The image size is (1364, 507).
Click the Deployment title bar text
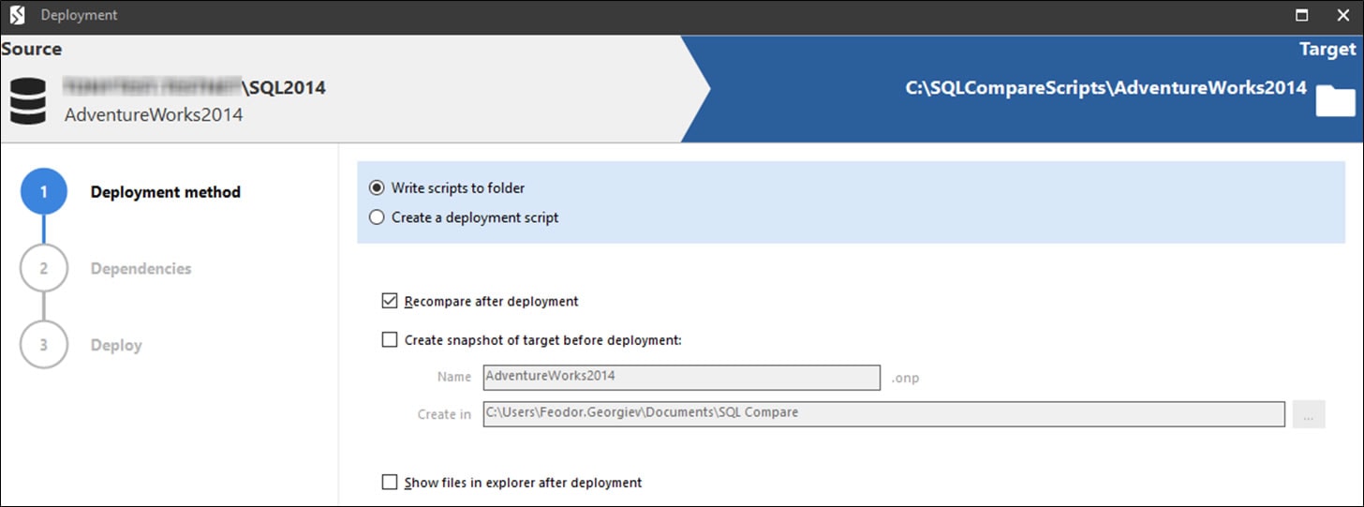click(x=80, y=16)
